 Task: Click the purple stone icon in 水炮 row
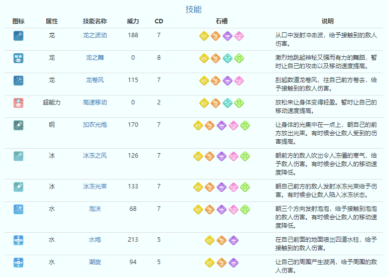pyautogui.click(x=233, y=240)
